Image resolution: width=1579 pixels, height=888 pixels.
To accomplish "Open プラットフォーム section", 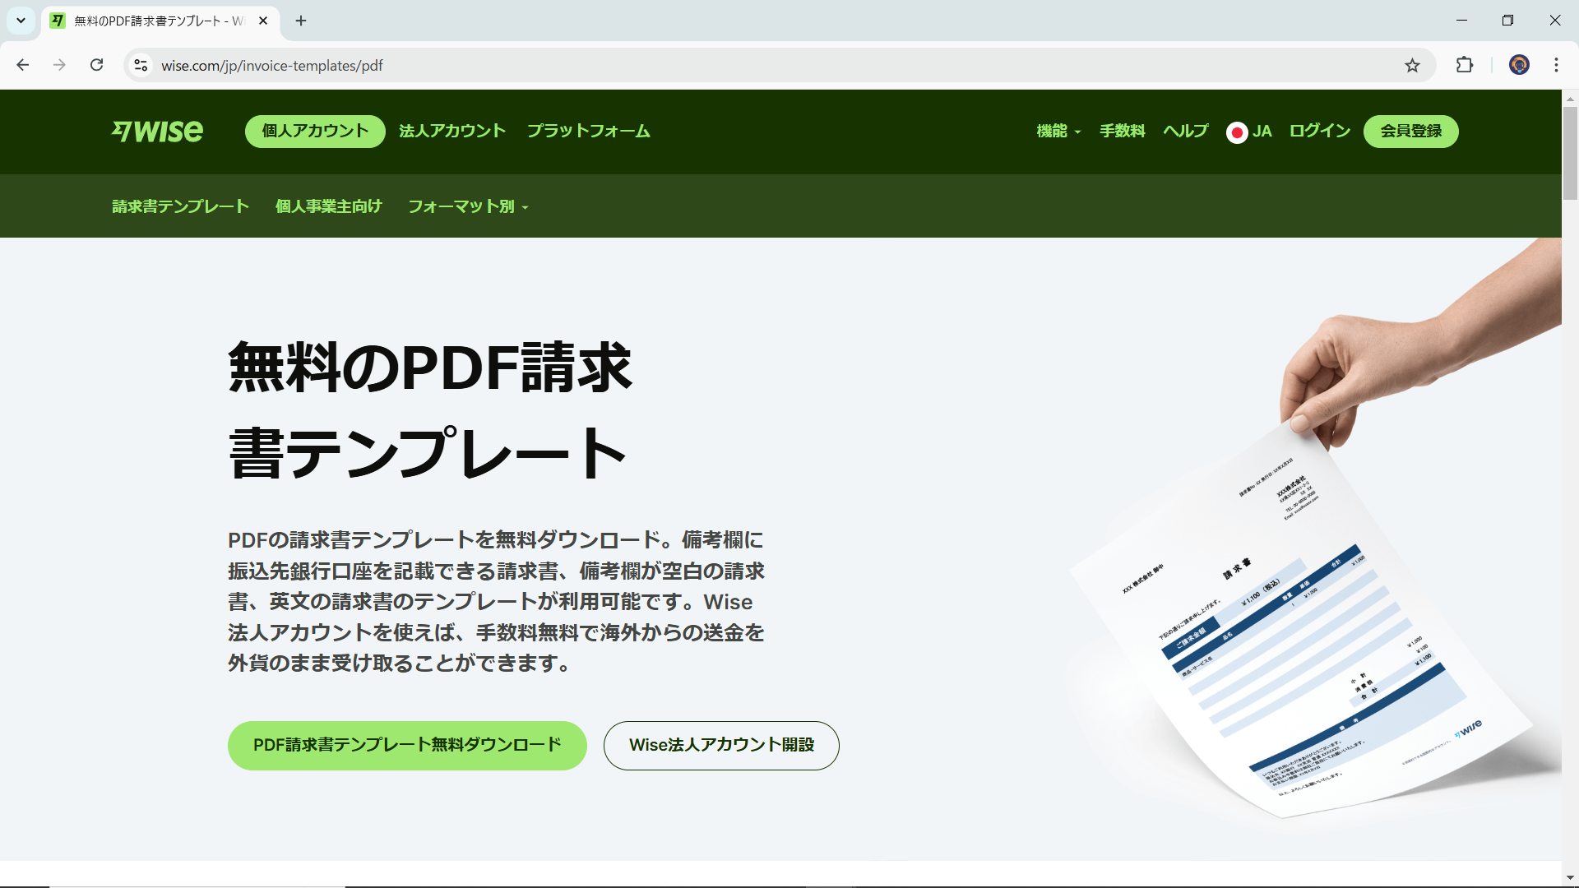I will click(x=589, y=132).
